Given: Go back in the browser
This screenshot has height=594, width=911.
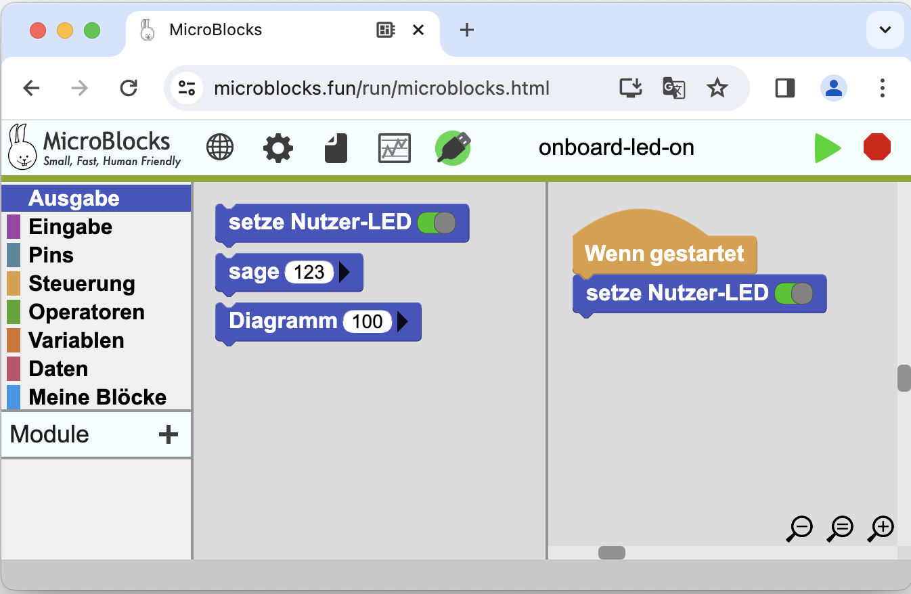Looking at the screenshot, I should pyautogui.click(x=31, y=88).
